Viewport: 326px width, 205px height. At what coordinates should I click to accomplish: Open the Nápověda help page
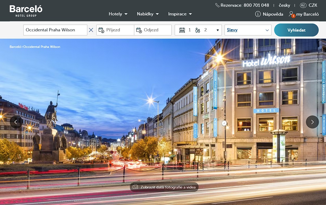pos(273,14)
